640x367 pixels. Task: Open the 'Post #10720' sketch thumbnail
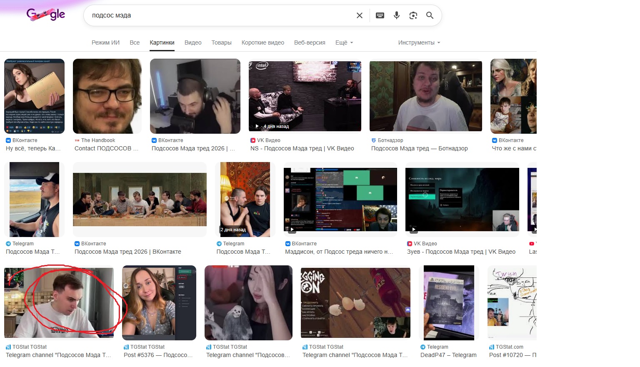512,303
